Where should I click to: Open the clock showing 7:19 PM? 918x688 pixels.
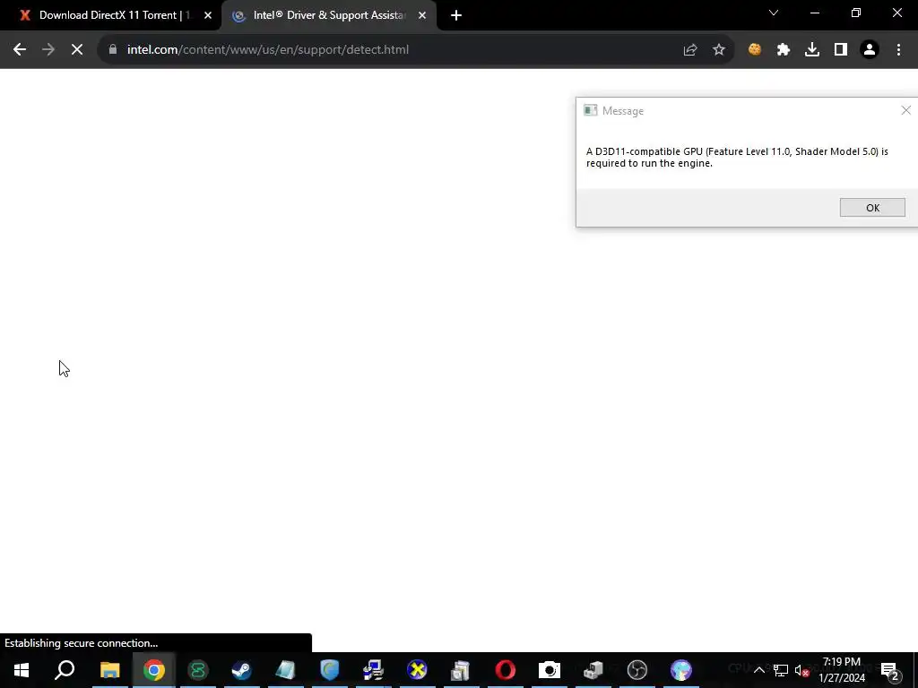[x=842, y=670]
